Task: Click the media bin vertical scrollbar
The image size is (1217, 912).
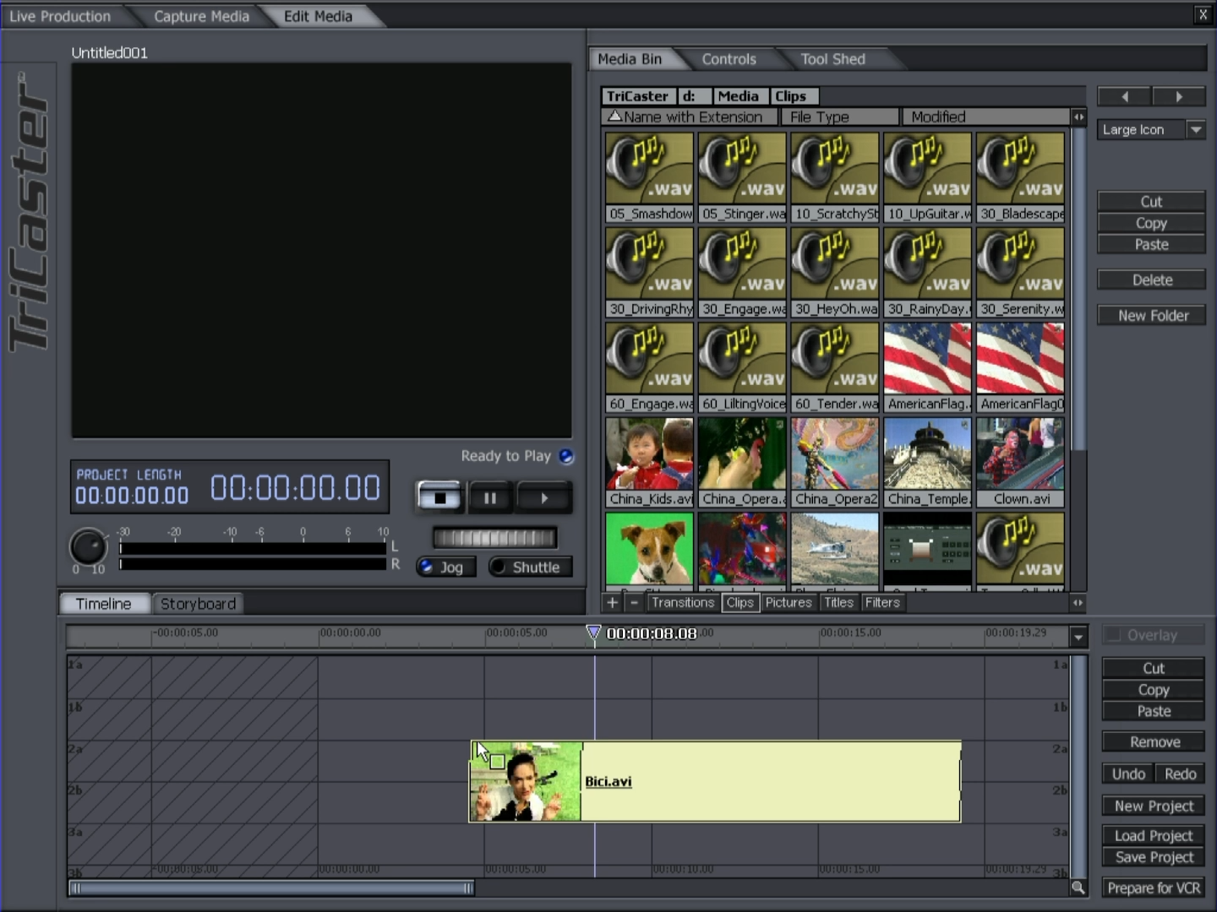Action: pyautogui.click(x=1078, y=291)
